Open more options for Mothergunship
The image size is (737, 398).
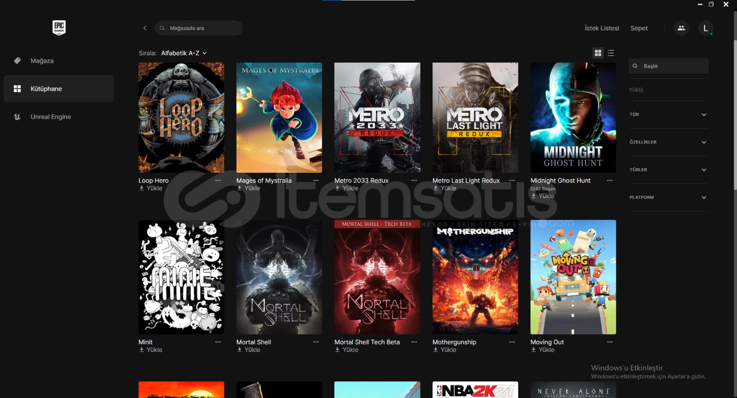[512, 342]
